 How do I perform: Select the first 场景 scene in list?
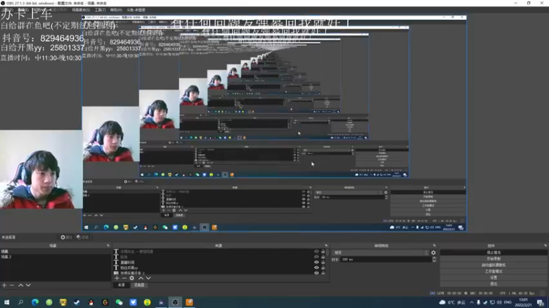(x=56, y=251)
